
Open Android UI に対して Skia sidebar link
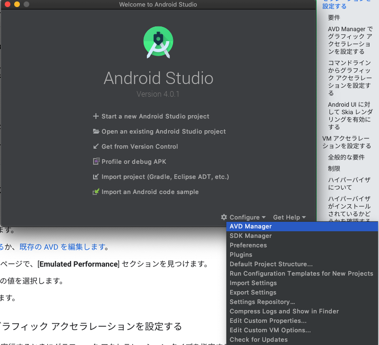pyautogui.click(x=350, y=116)
